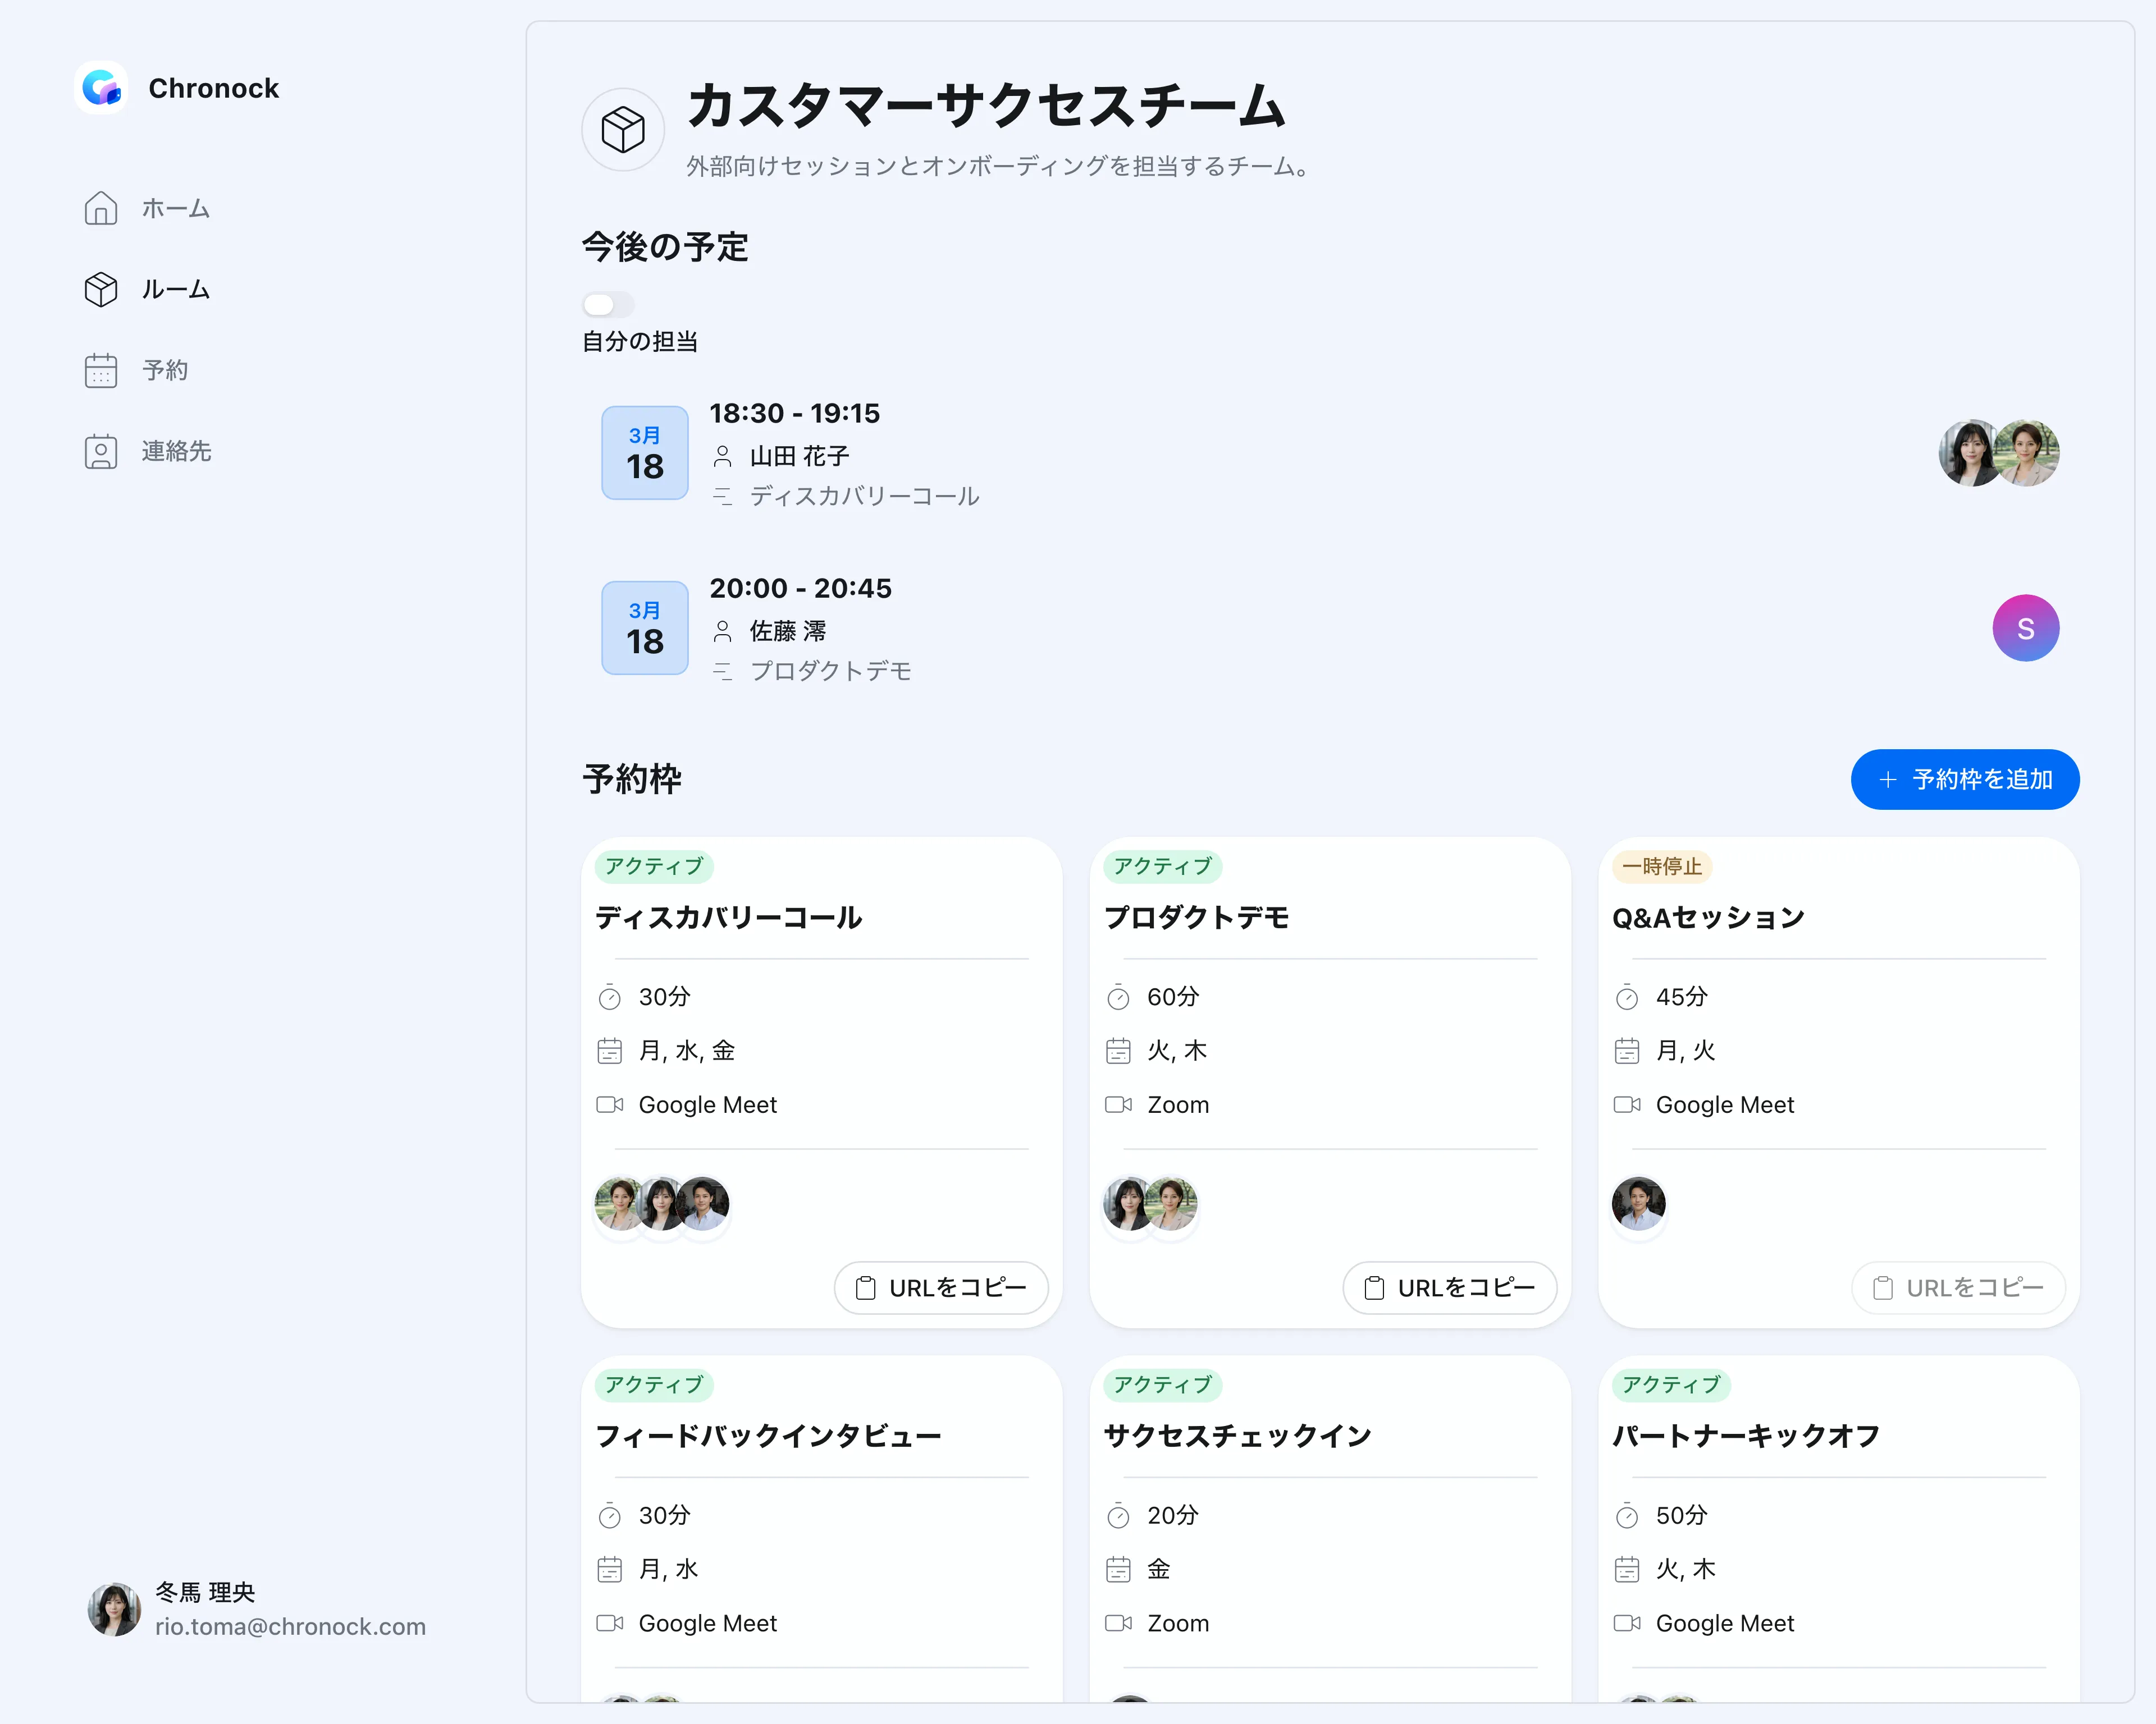
Task: Click the person icon beside 山田 花子
Action: click(x=723, y=457)
